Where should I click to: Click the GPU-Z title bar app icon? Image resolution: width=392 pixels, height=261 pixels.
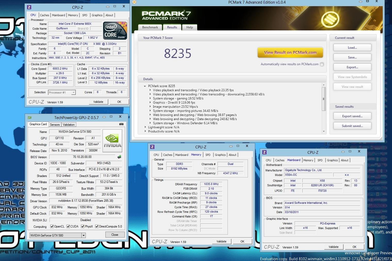[x=30, y=117]
